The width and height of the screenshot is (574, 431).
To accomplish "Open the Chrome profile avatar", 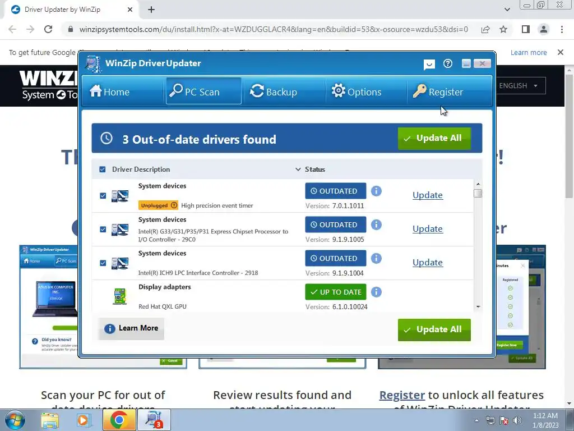I will pos(544,29).
